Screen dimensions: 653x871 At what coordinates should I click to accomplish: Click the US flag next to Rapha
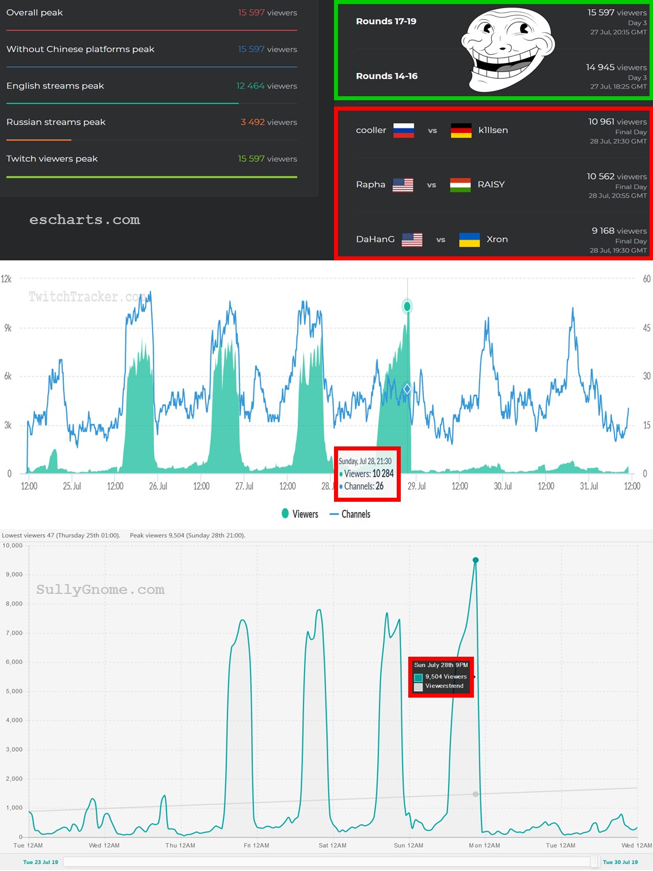[x=403, y=185]
